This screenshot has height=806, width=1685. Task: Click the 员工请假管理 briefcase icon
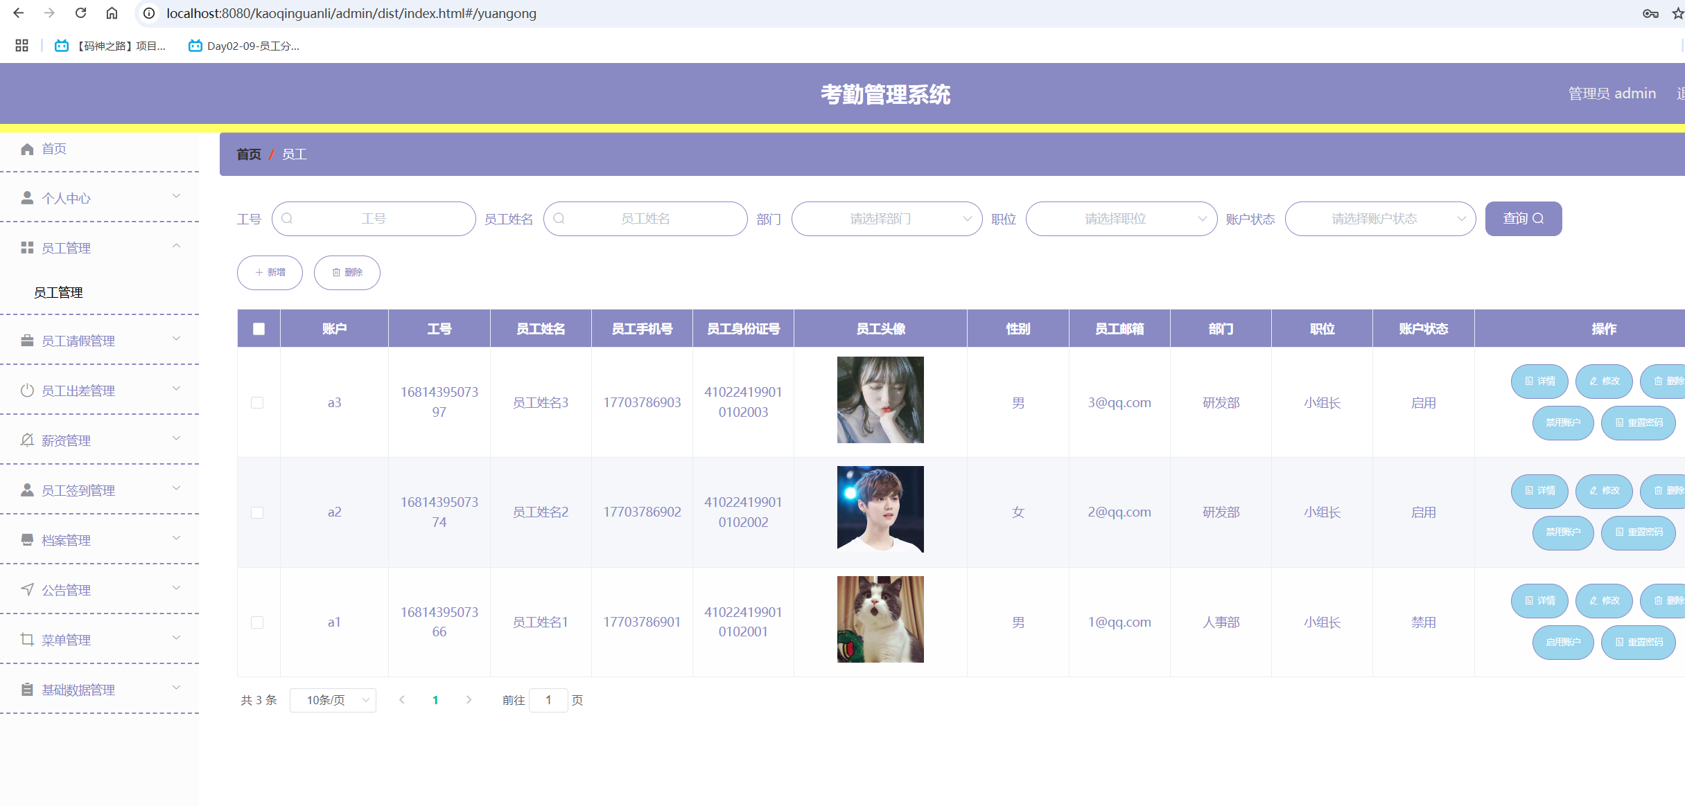[x=27, y=341]
